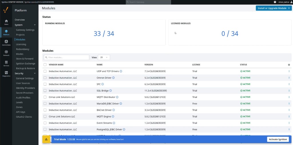The image size is (293, 145).
Task: Show info for UDP and TCP Drivers
Action: click(x=121, y=71)
